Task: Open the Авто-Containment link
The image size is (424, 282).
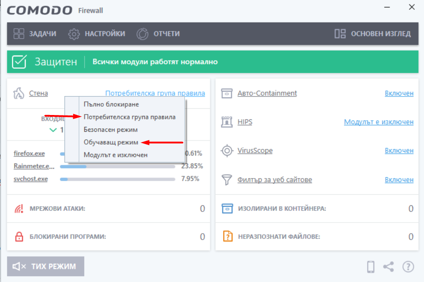Action: 267,93
